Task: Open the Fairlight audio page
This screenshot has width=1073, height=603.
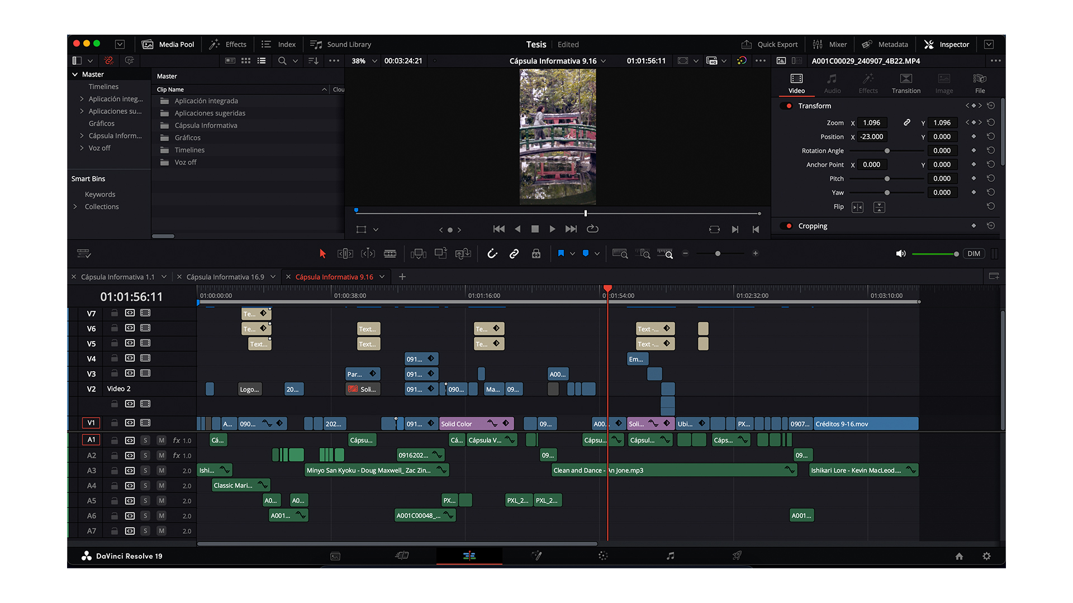Action: [x=670, y=556]
